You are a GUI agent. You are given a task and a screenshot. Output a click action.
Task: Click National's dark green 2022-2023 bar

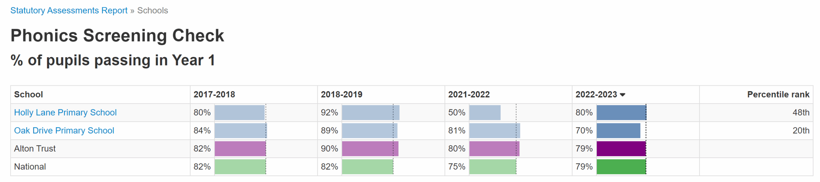pos(621,167)
